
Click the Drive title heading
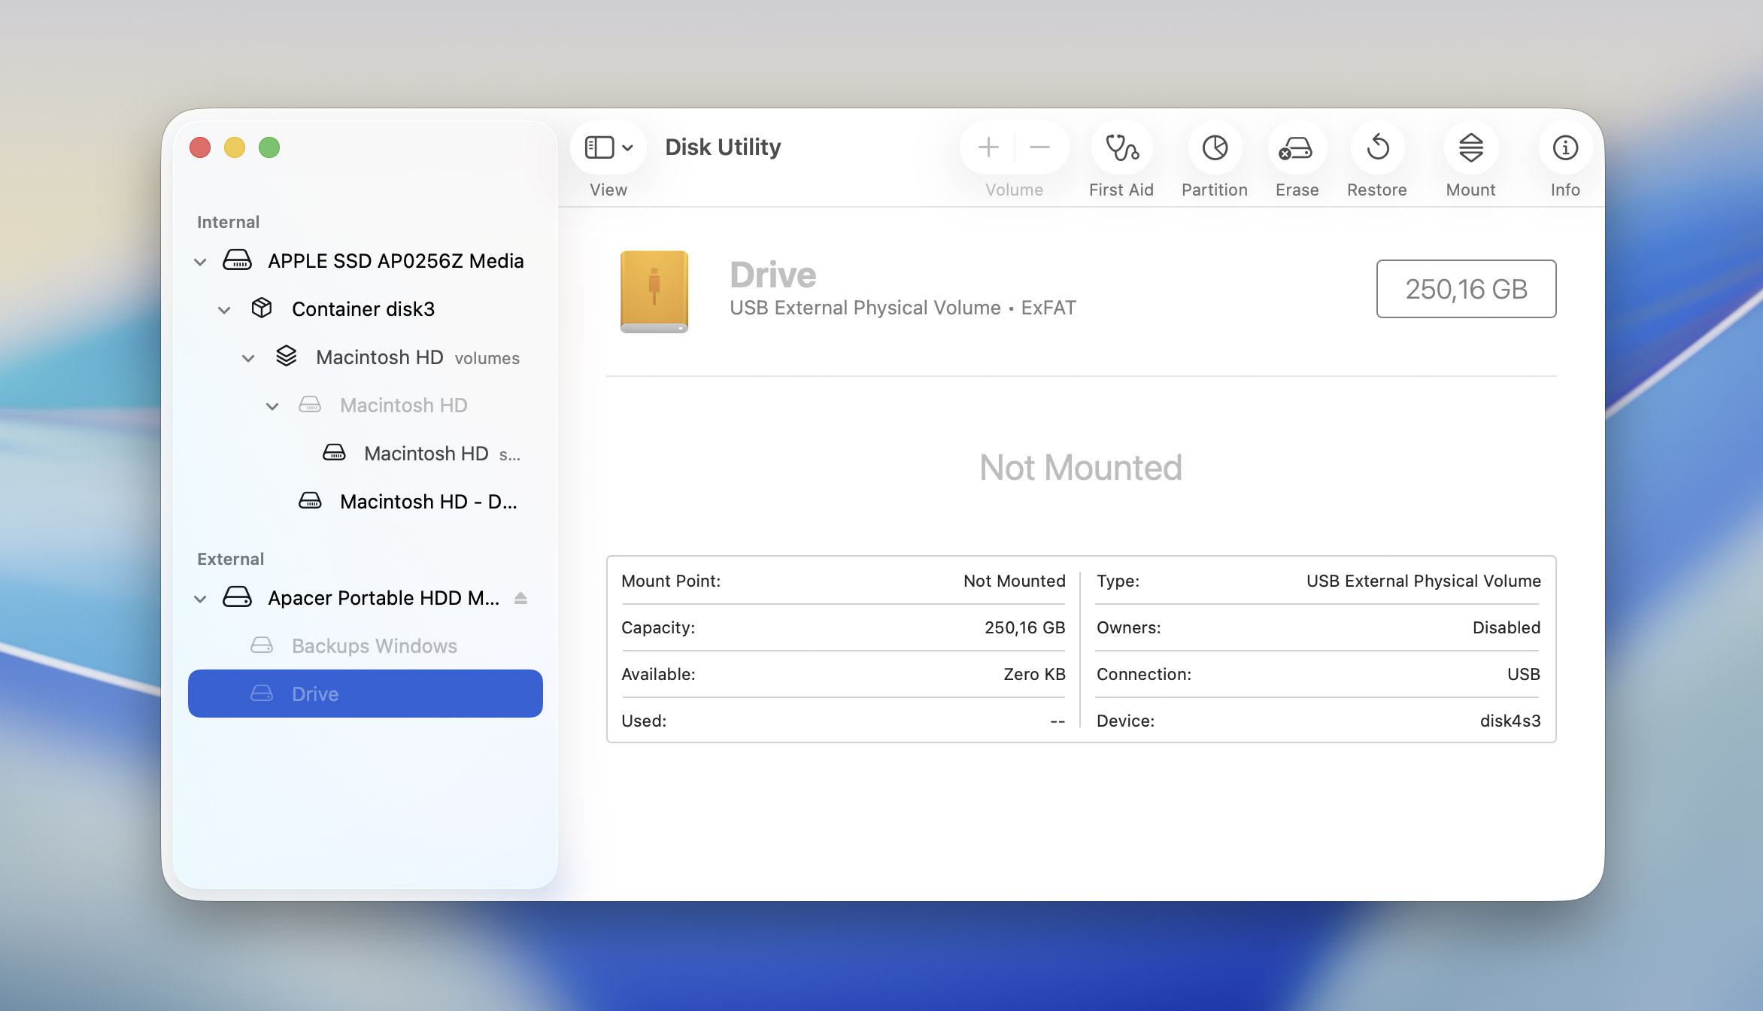pos(773,275)
